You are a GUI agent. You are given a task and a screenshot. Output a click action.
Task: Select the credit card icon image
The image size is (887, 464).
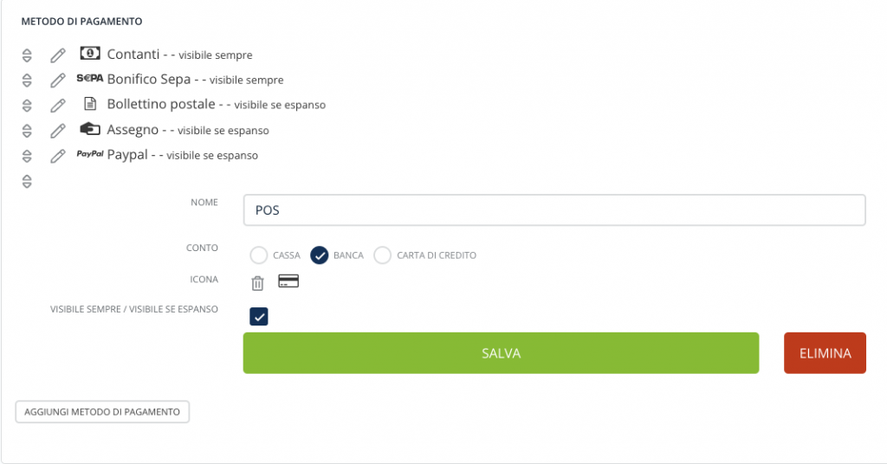pos(288,280)
